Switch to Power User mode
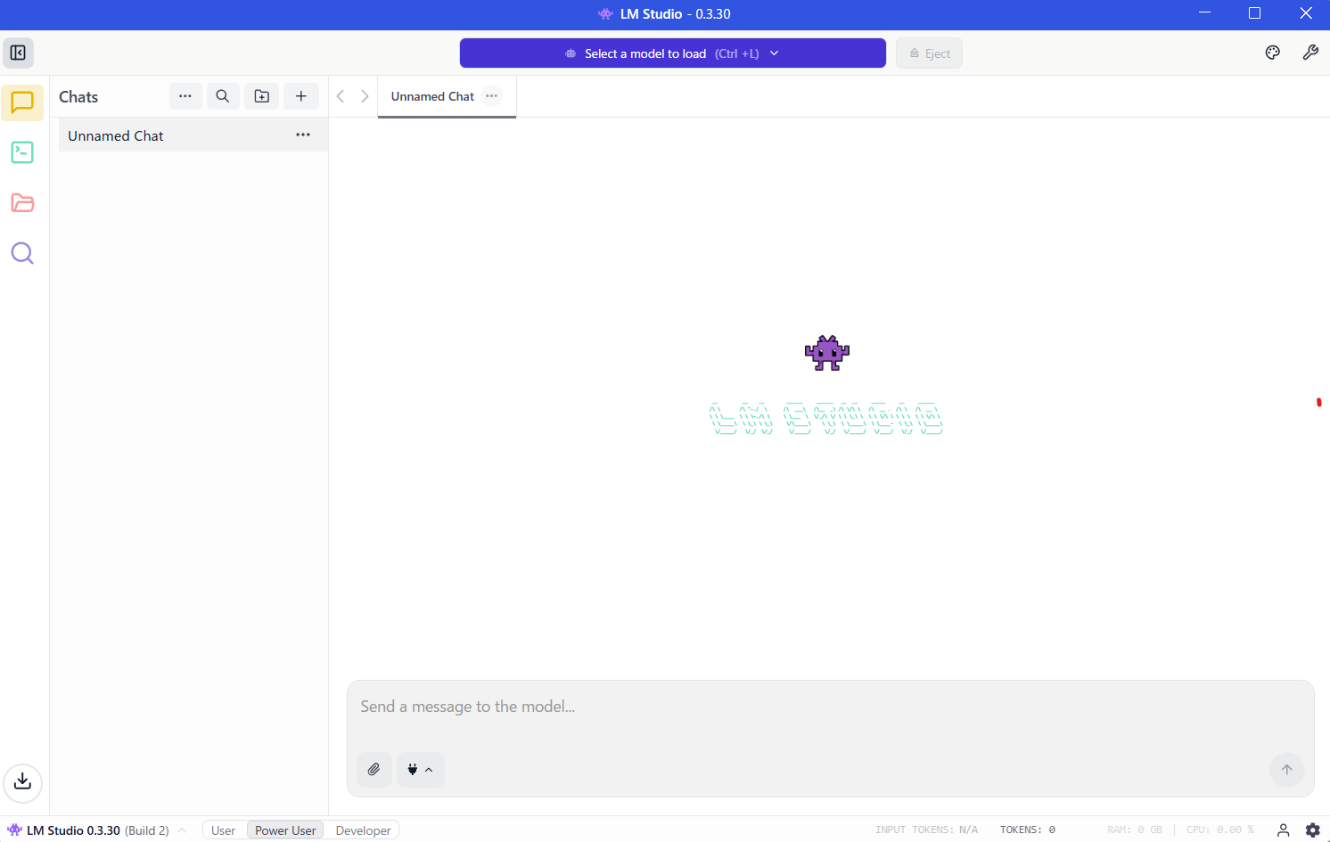This screenshot has width=1330, height=842. point(285,830)
